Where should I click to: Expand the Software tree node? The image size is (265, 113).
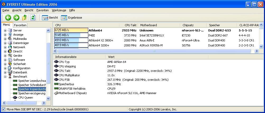[5, 60]
